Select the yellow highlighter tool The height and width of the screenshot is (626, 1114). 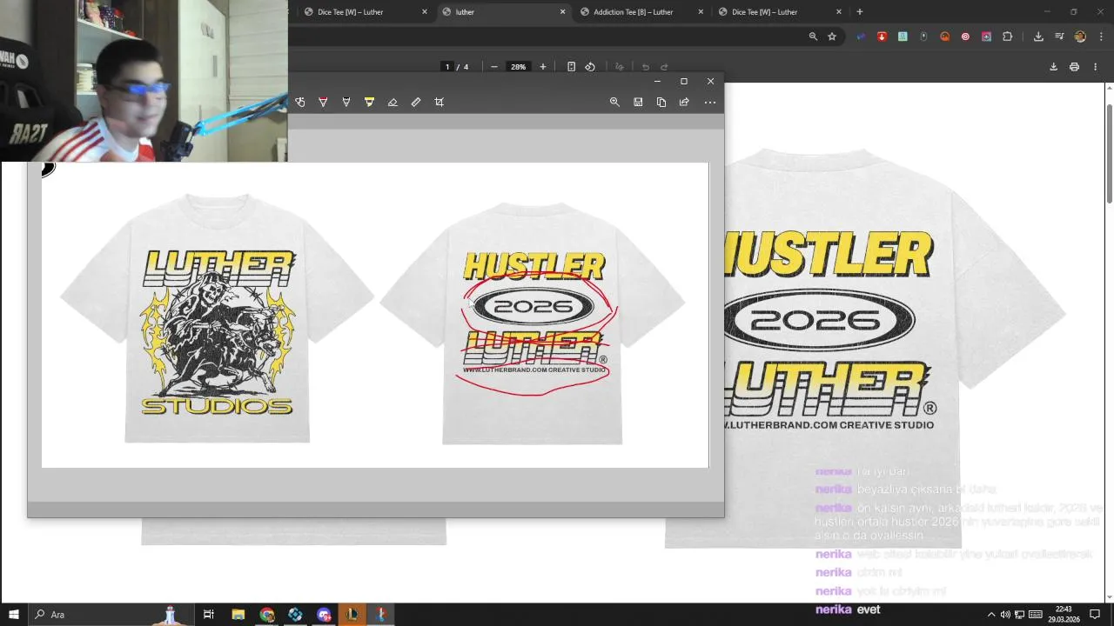point(369,102)
